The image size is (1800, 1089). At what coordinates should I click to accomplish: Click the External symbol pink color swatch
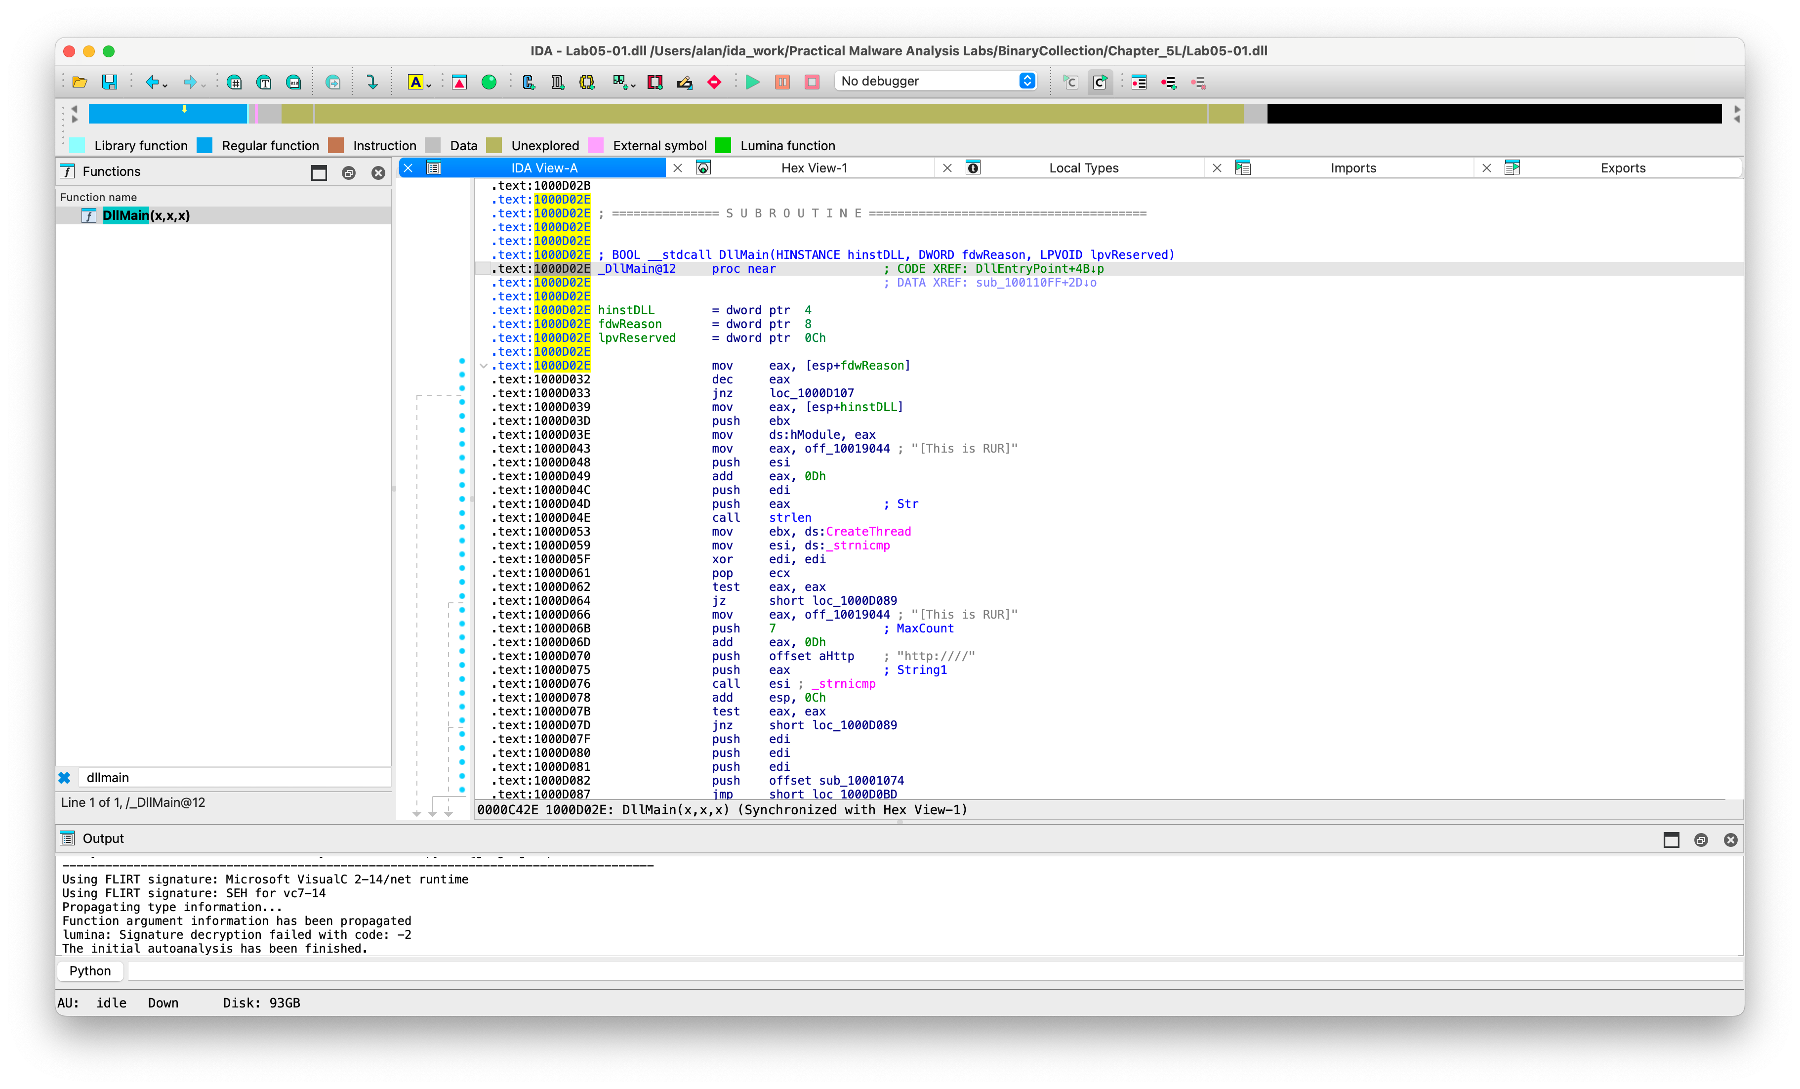[596, 145]
